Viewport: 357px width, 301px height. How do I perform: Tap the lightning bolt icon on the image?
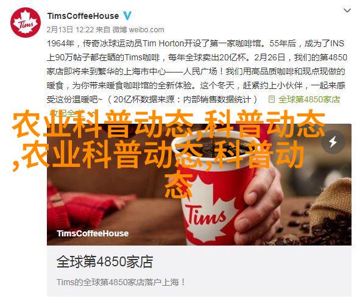(x=333, y=142)
